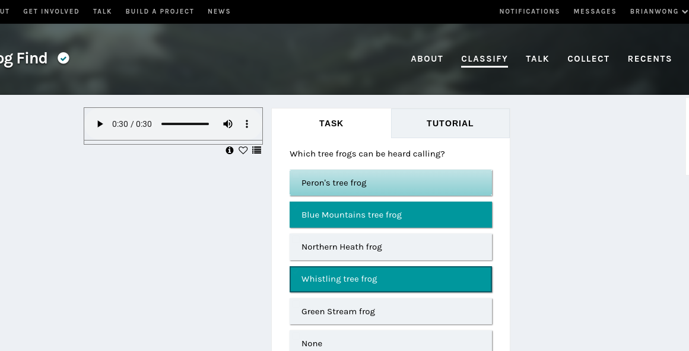Open the News link

click(219, 11)
